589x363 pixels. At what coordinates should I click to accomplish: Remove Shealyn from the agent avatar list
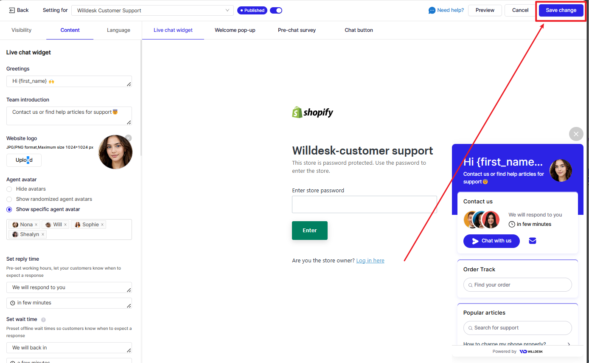click(x=43, y=234)
